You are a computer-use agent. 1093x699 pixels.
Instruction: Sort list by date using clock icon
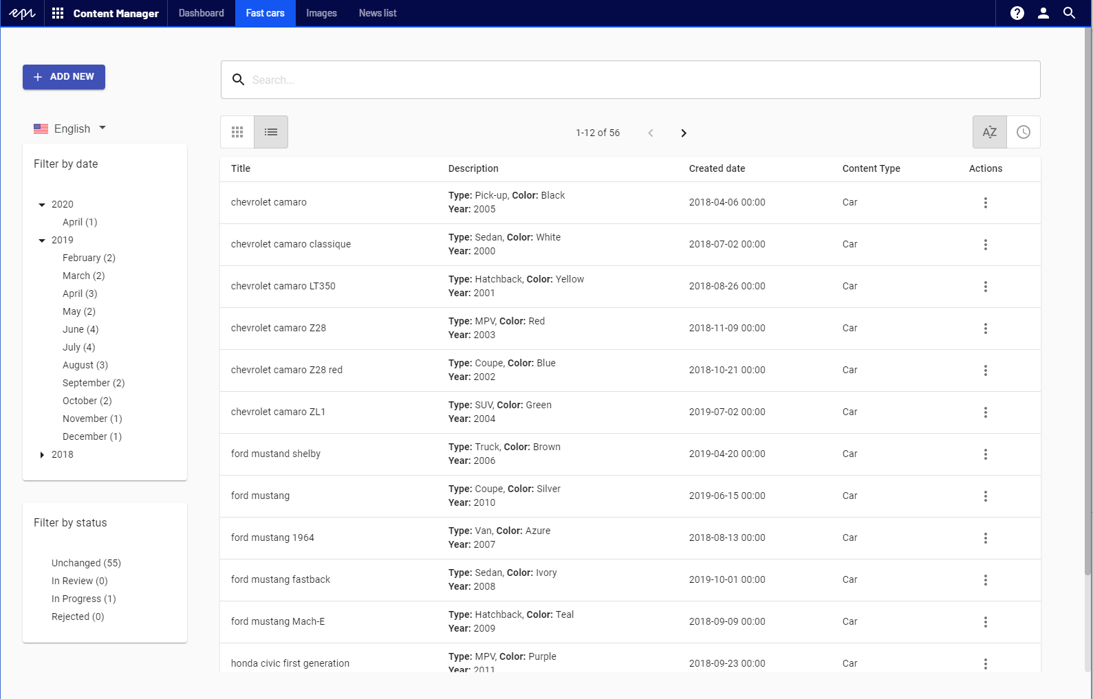(x=1023, y=132)
